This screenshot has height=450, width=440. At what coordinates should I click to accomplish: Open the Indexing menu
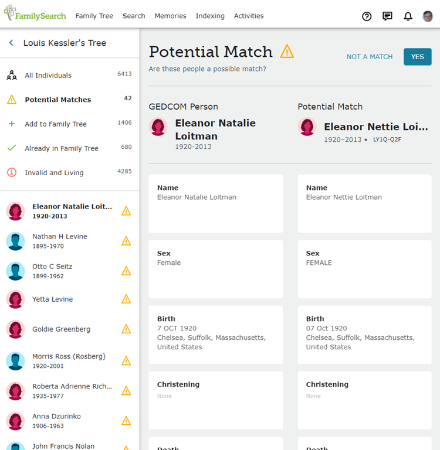[210, 16]
